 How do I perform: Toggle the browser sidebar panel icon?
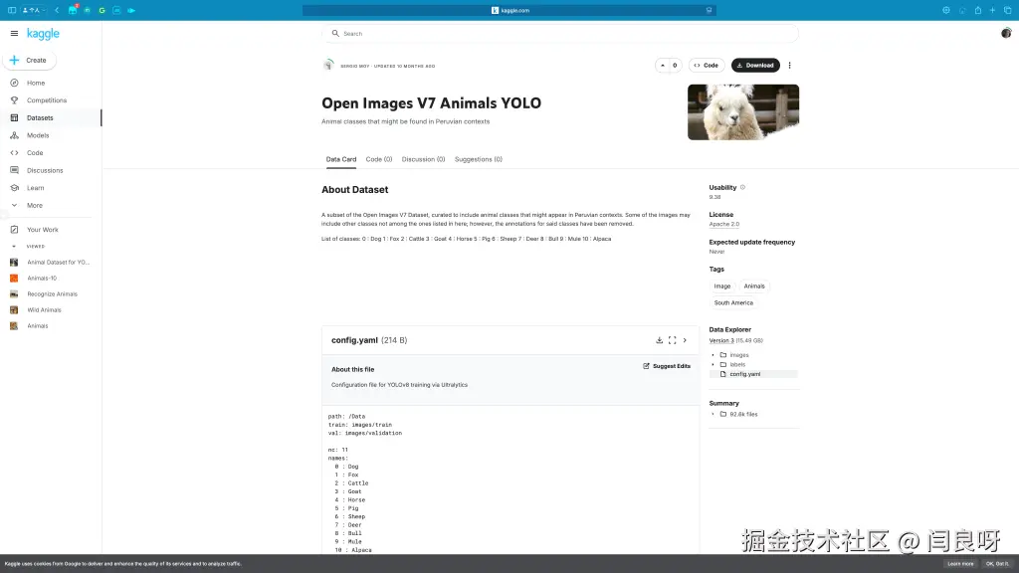(12, 10)
